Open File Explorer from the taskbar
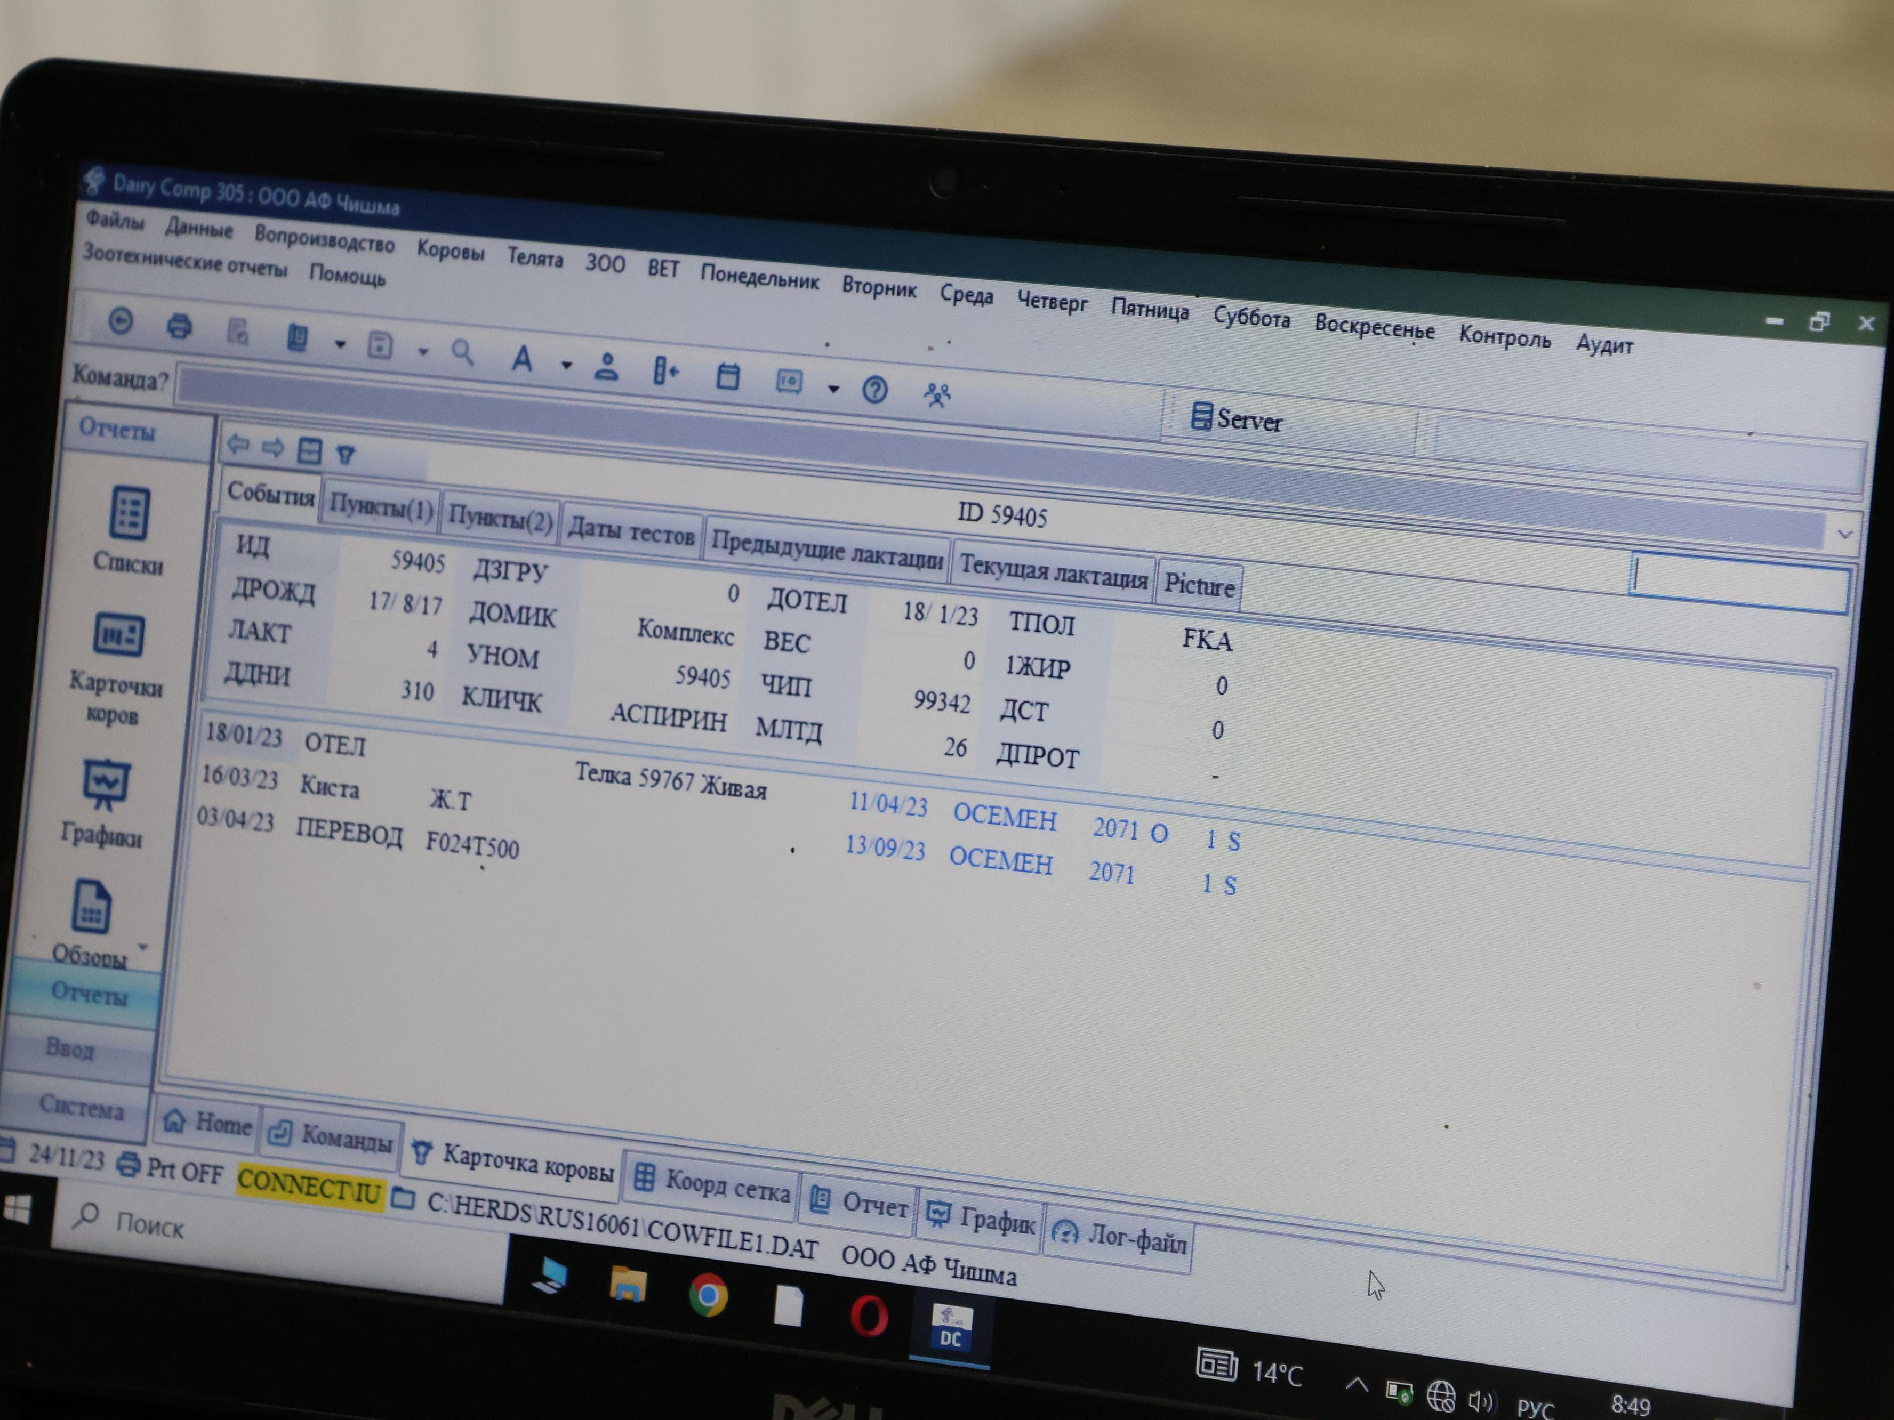Viewport: 1894px width, 1420px height. [628, 1285]
